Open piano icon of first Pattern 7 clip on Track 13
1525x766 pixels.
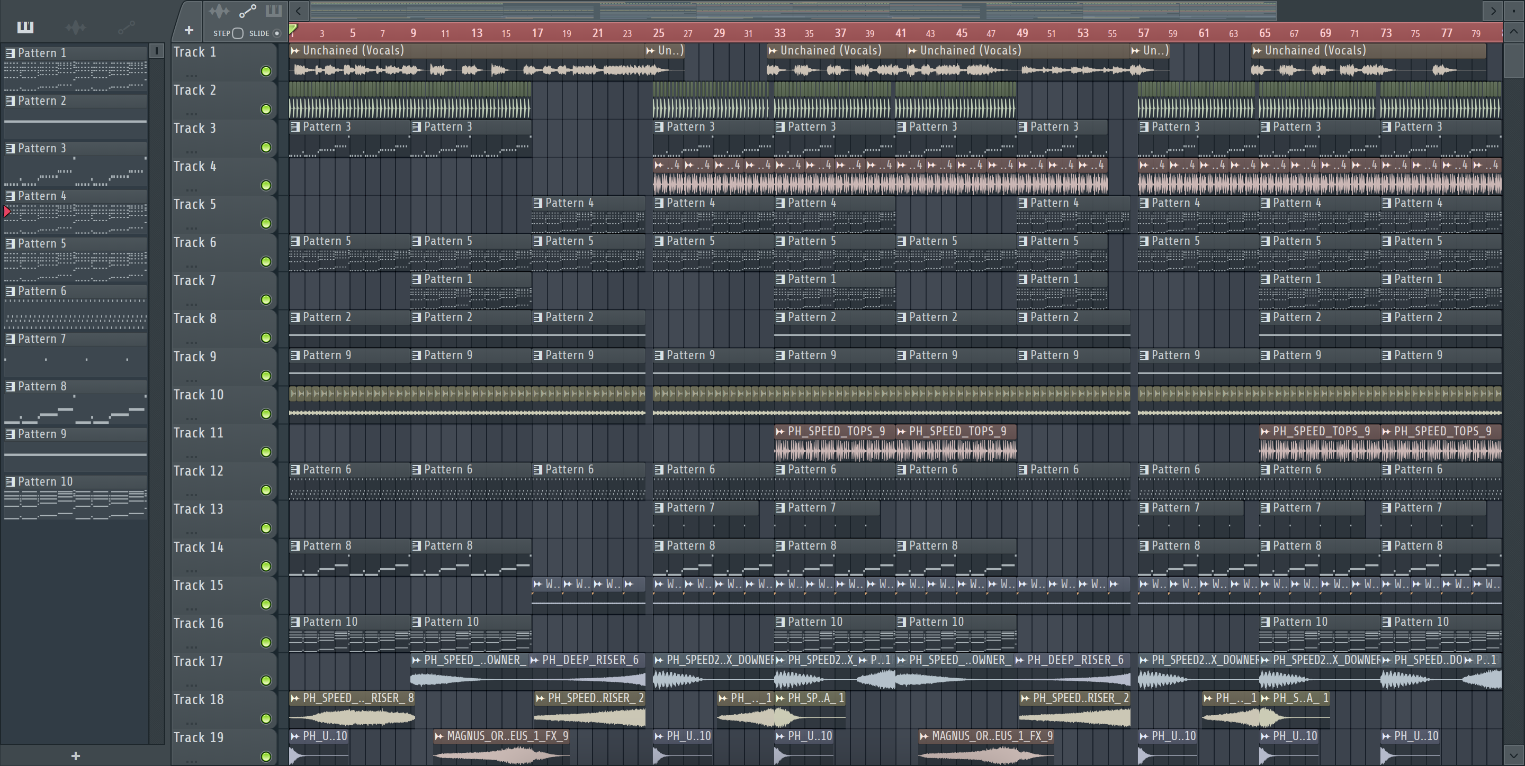[x=659, y=508]
